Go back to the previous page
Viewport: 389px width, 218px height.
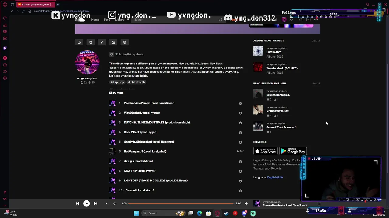click(12, 11)
